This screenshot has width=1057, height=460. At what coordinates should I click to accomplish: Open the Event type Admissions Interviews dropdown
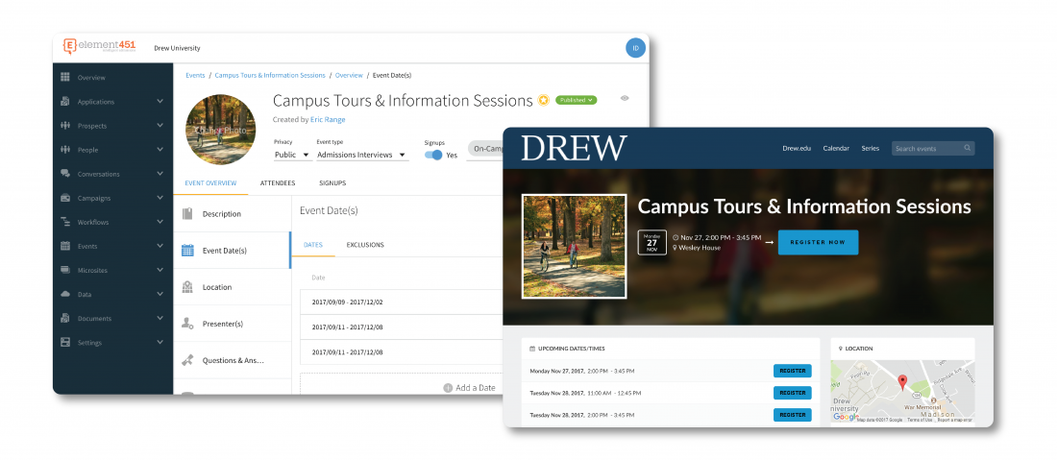[362, 155]
